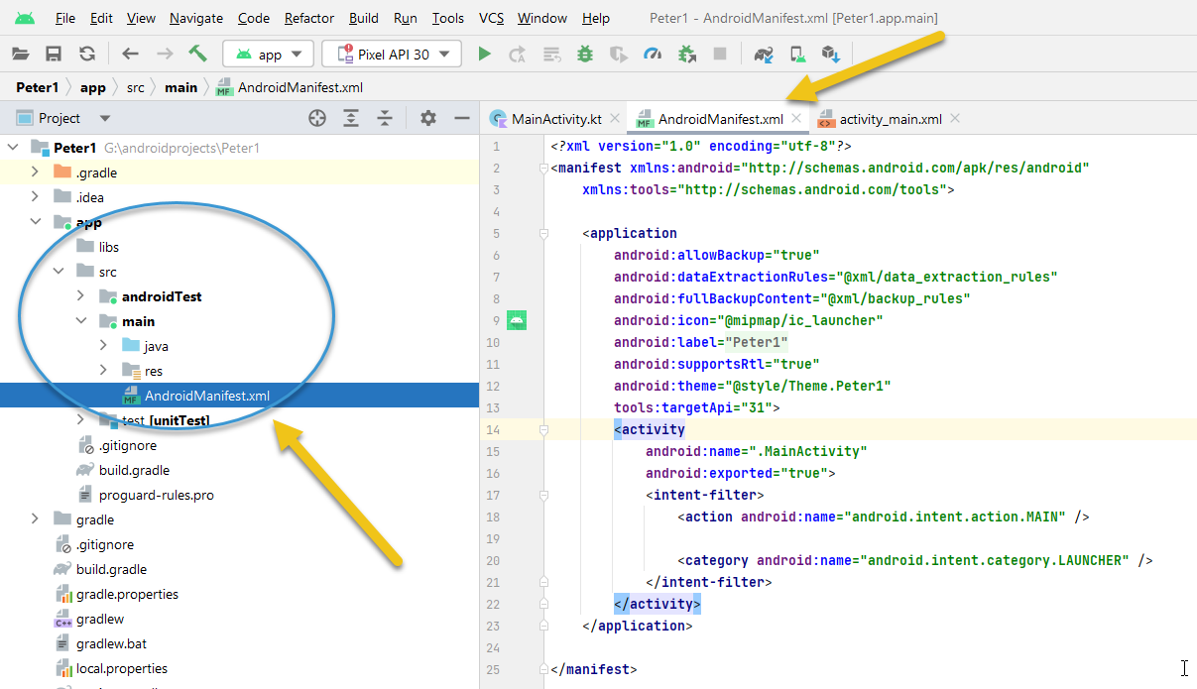This screenshot has height=689, width=1197.
Task: Open the Pixel API 30 device dropdown
Action: pos(392,55)
